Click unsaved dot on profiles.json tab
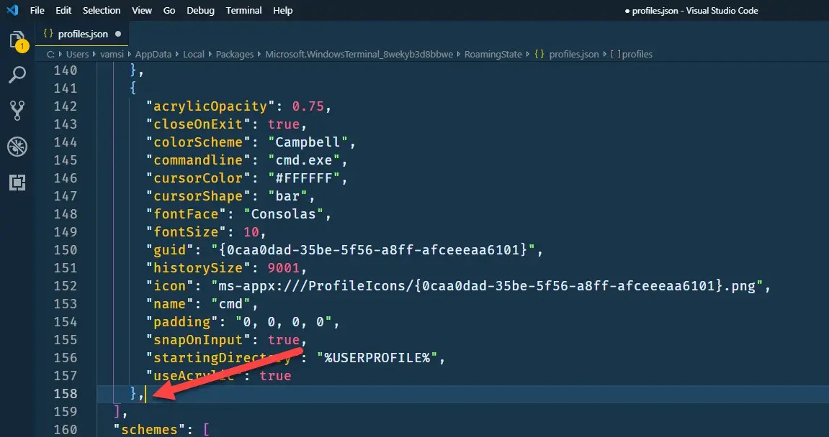 [118, 34]
